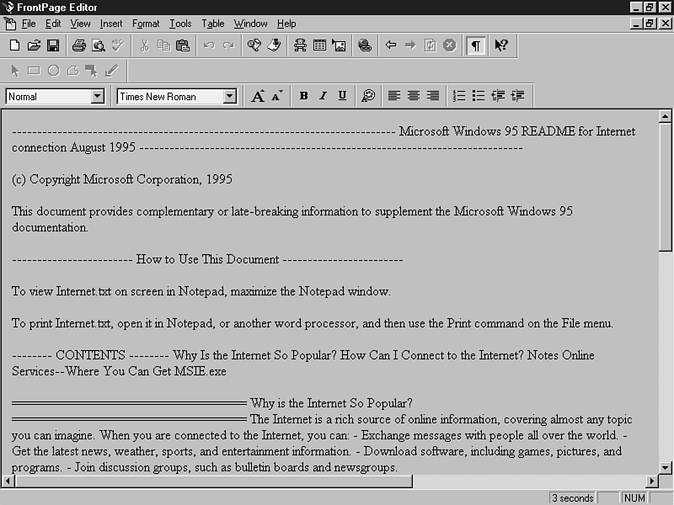The width and height of the screenshot is (674, 505).
Task: Click the Redo arrow icon
Action: 228,45
